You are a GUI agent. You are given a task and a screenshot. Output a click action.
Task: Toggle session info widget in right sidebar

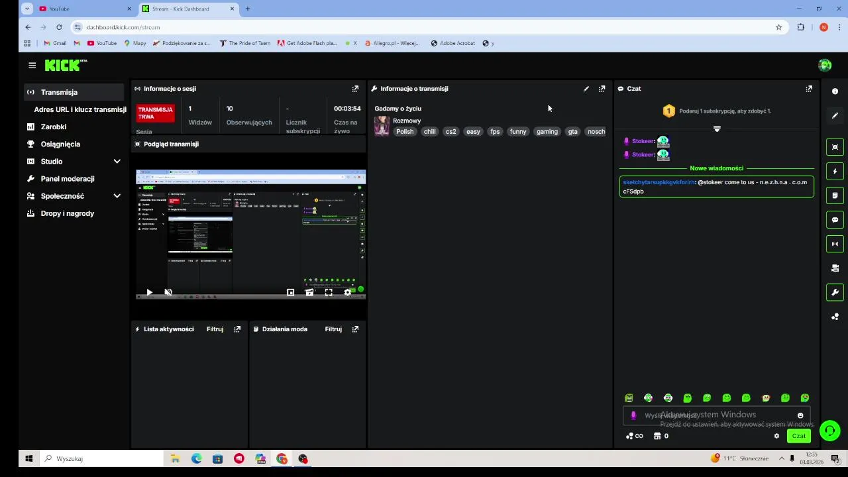pos(835,91)
